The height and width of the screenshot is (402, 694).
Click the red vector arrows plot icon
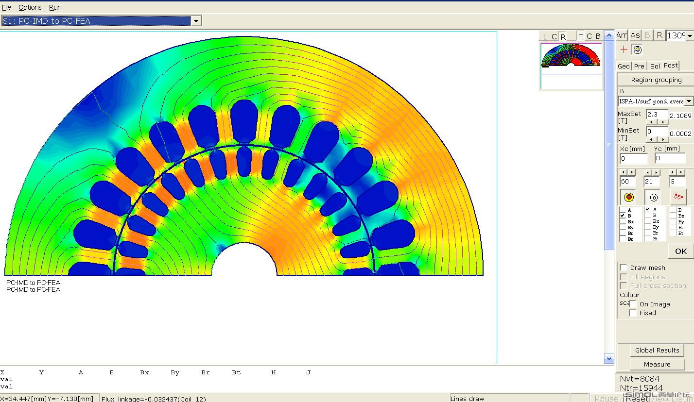[x=678, y=197]
